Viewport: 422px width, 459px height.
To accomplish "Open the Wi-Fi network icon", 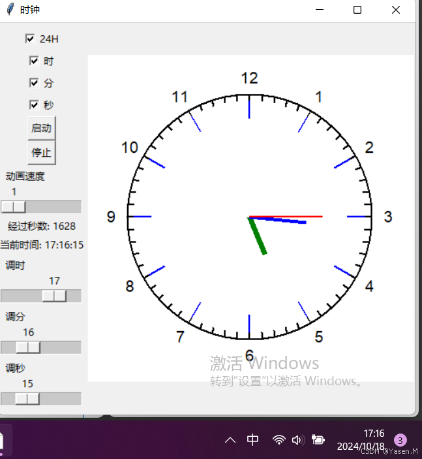I will [x=279, y=439].
